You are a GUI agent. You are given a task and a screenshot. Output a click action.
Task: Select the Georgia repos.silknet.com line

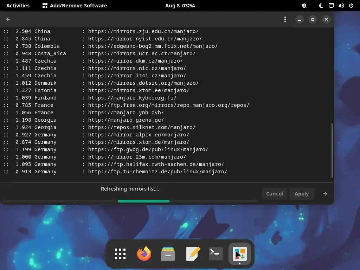point(99,127)
